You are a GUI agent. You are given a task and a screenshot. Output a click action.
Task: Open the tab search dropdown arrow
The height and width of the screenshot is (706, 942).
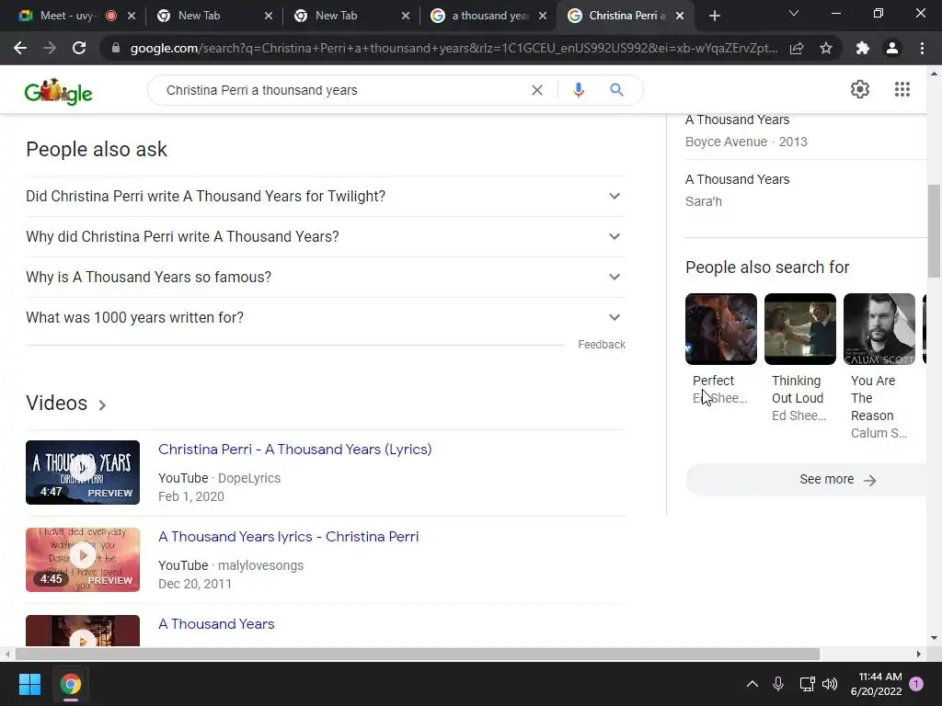(x=794, y=13)
